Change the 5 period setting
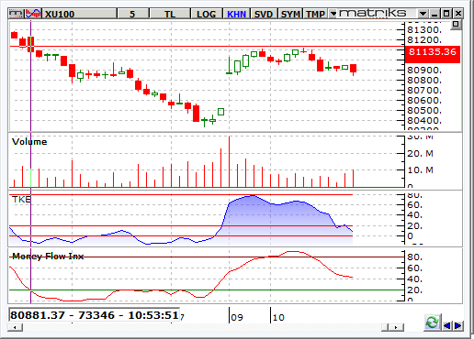This screenshot has height=339, width=474. 133,14
